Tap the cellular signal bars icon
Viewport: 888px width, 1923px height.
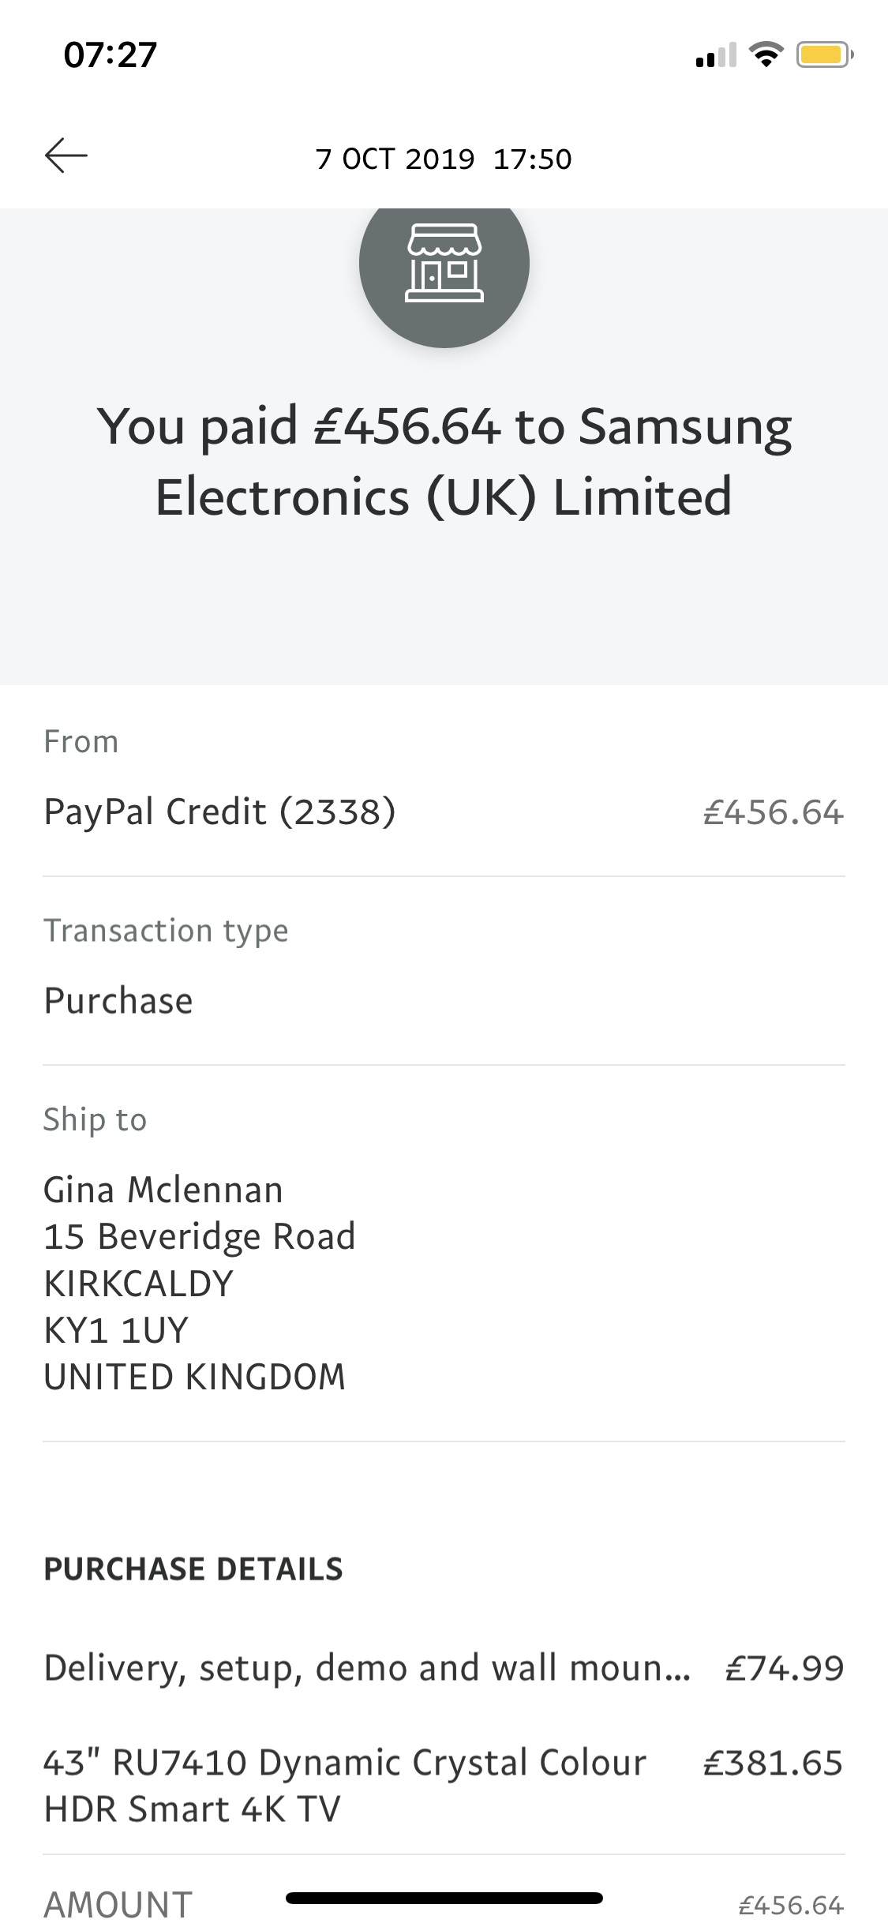[715, 56]
